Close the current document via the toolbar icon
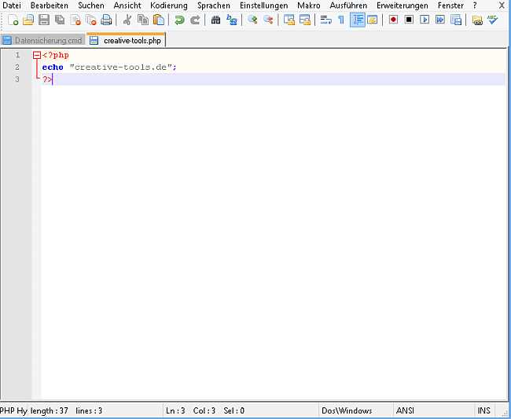511x419 pixels. pos(75,20)
